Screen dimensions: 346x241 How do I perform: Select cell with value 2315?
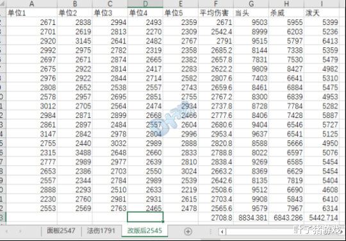coord(31,153)
